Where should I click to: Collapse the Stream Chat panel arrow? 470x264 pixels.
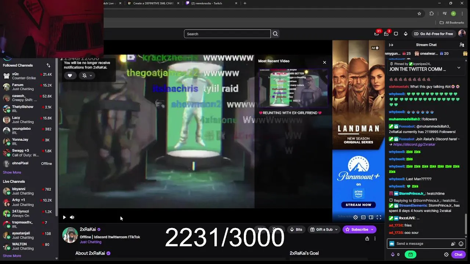click(391, 45)
